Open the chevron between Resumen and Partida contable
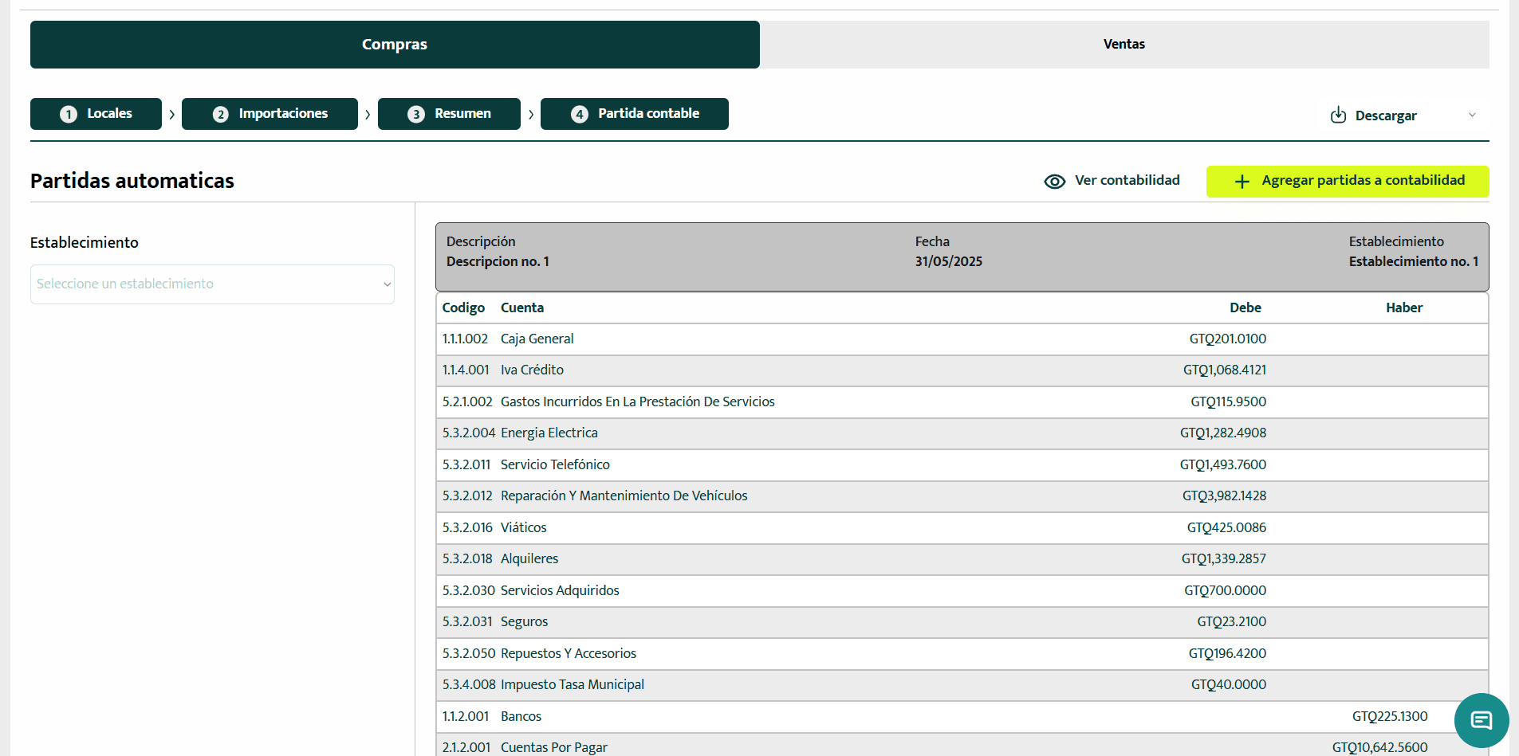1519x756 pixels. click(x=531, y=114)
